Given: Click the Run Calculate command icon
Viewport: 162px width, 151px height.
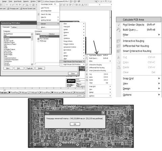Looking at the screenshot, I should click(x=38, y=39).
